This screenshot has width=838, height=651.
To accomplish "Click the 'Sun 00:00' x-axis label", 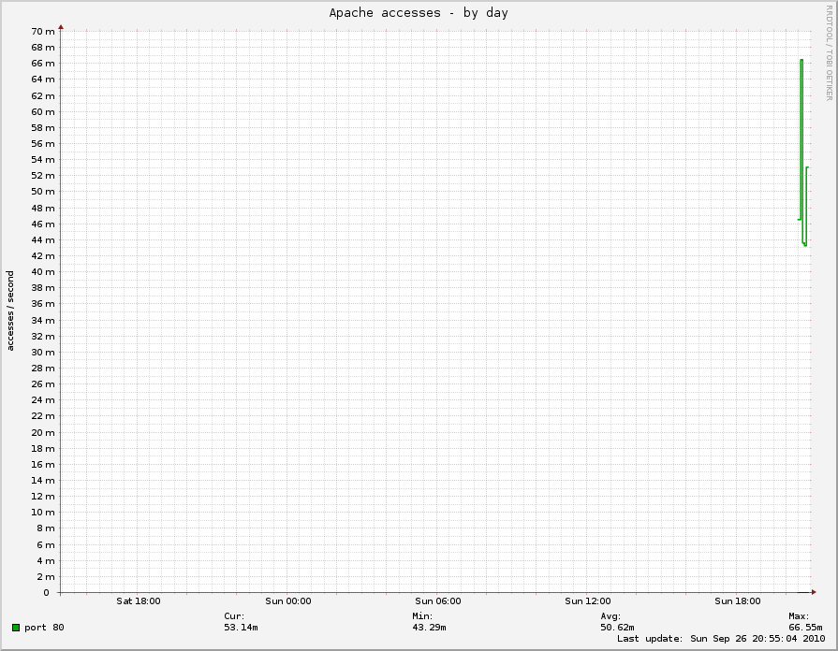I will tap(288, 600).
